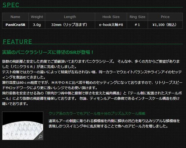
Task: Click the e-hook #8 hook size cell
Action: 111,25
